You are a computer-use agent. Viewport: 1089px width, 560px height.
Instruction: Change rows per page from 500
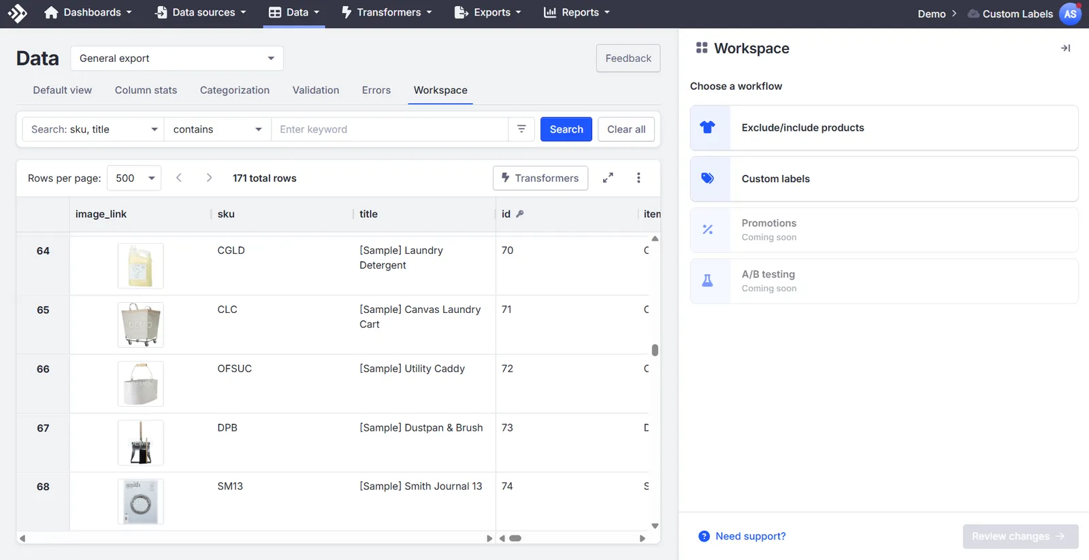click(x=134, y=178)
